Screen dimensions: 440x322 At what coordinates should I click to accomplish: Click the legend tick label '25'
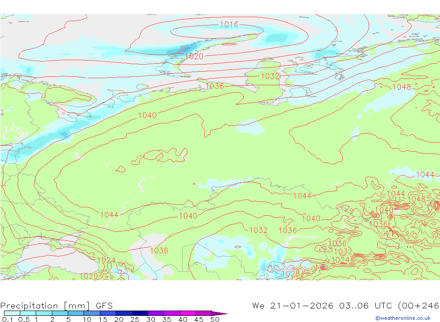coord(135,319)
